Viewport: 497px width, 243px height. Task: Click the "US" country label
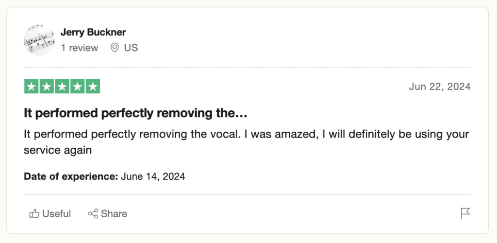pyautogui.click(x=131, y=48)
